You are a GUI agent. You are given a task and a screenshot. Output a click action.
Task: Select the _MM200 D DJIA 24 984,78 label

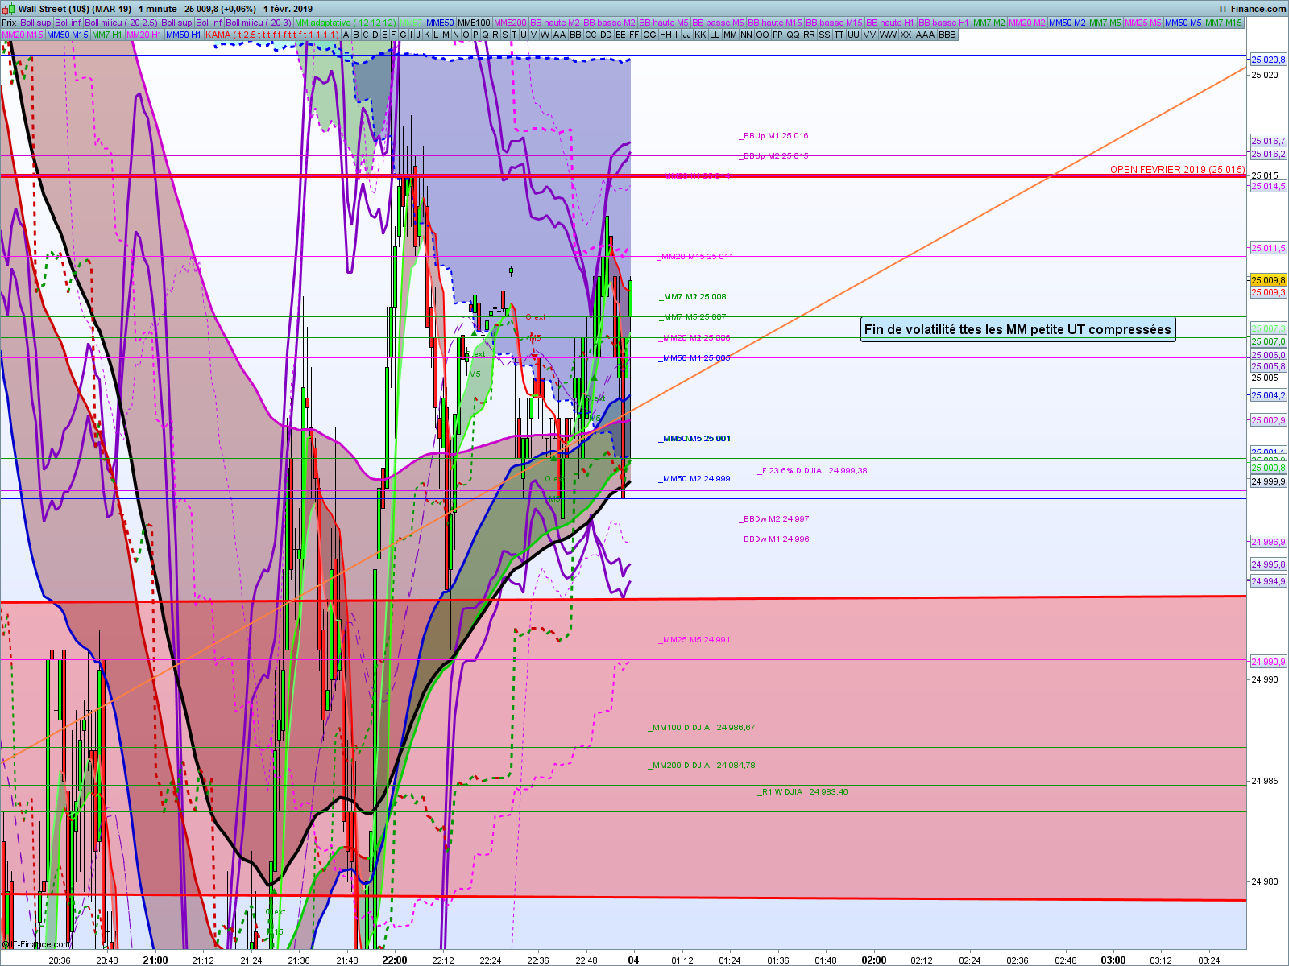pyautogui.click(x=702, y=766)
